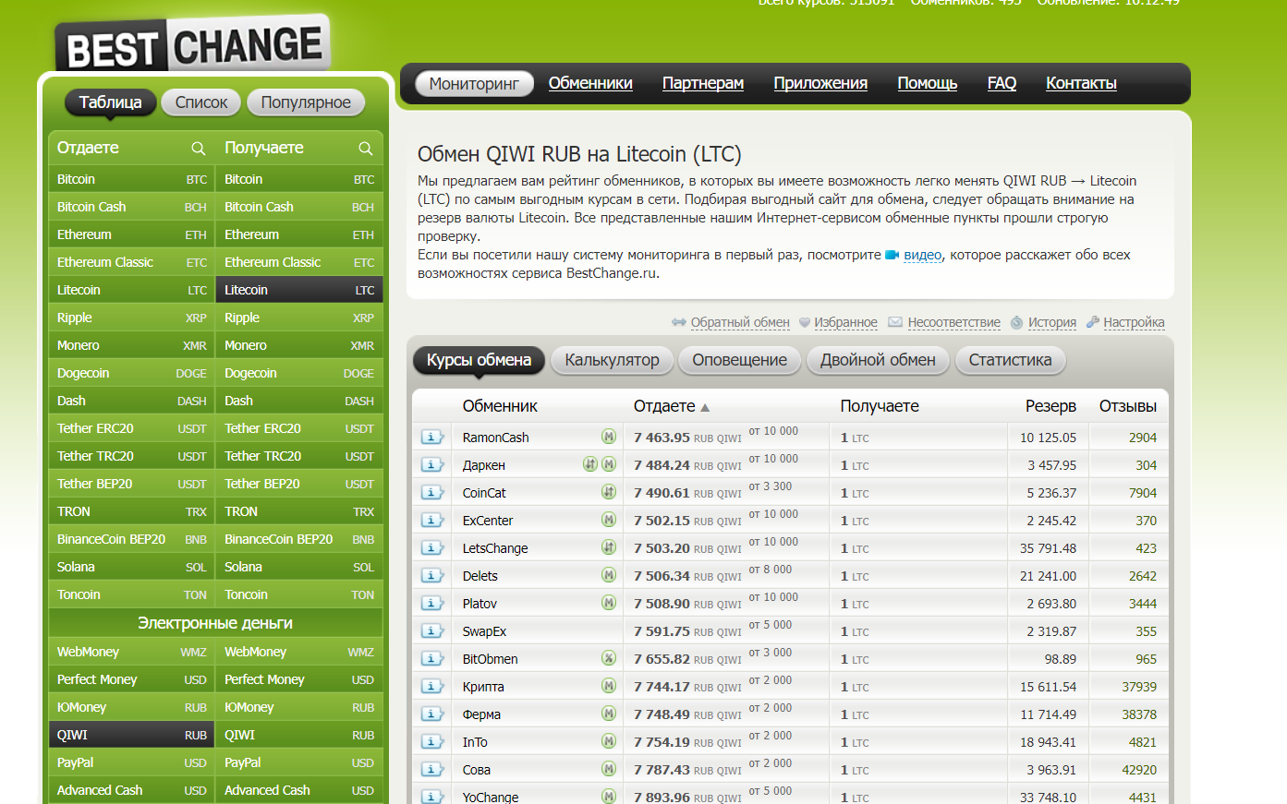The image size is (1287, 804).
Task: Open the Партнерам menu item
Action: 703,83
